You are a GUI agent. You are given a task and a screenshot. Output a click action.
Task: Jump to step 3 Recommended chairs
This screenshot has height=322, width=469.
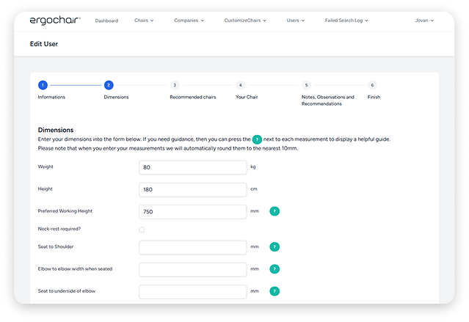tap(174, 85)
